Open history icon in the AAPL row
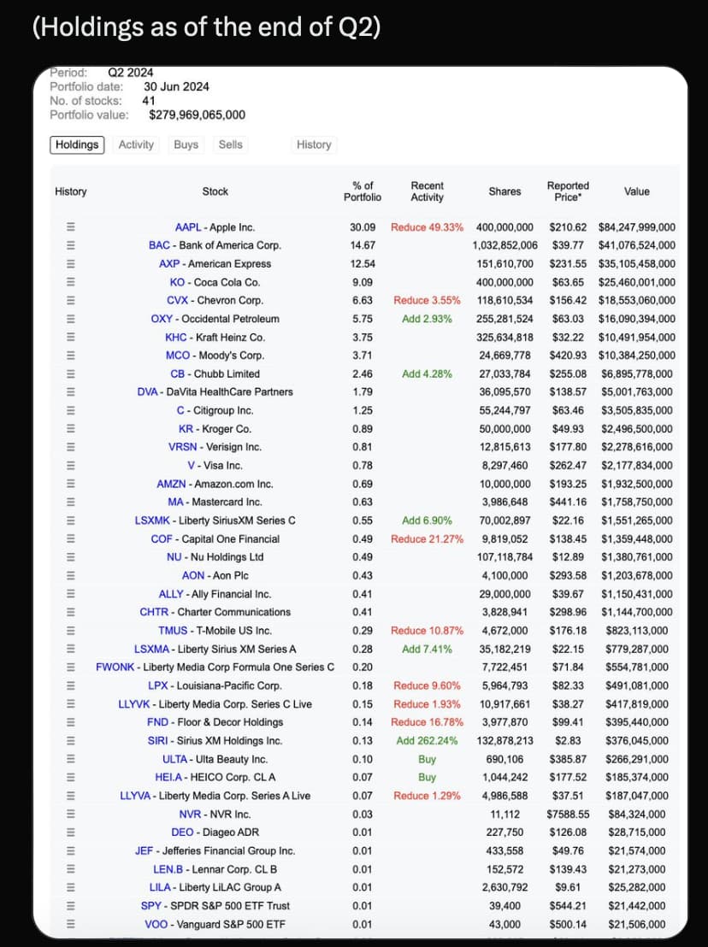The image size is (708, 947). click(x=71, y=227)
